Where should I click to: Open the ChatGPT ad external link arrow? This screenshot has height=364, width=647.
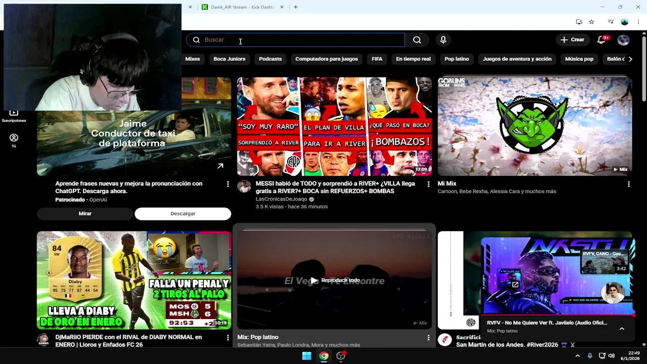(220, 166)
